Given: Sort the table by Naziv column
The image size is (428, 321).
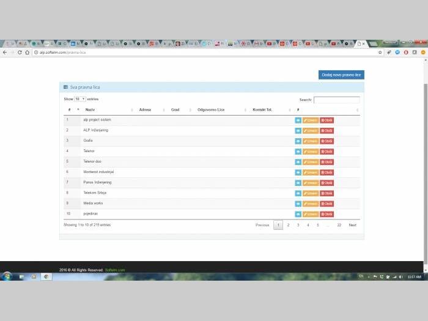Looking at the screenshot, I should [x=108, y=109].
